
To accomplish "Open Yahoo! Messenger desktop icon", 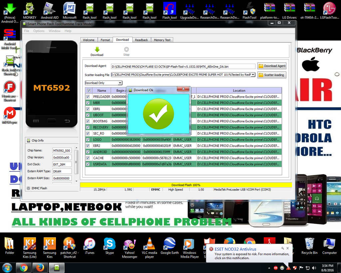I will [130, 248].
